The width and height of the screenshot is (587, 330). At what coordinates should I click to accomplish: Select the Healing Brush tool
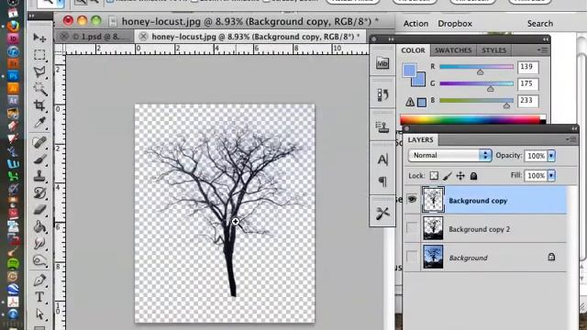pyautogui.click(x=39, y=143)
